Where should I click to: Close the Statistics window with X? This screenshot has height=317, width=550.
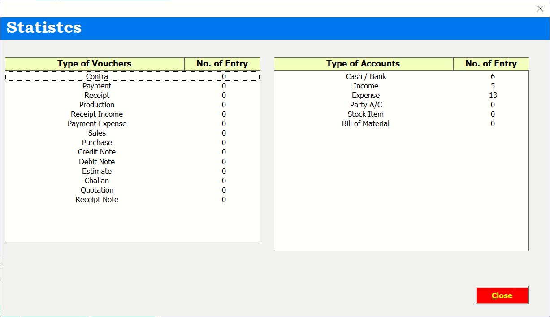[540, 9]
